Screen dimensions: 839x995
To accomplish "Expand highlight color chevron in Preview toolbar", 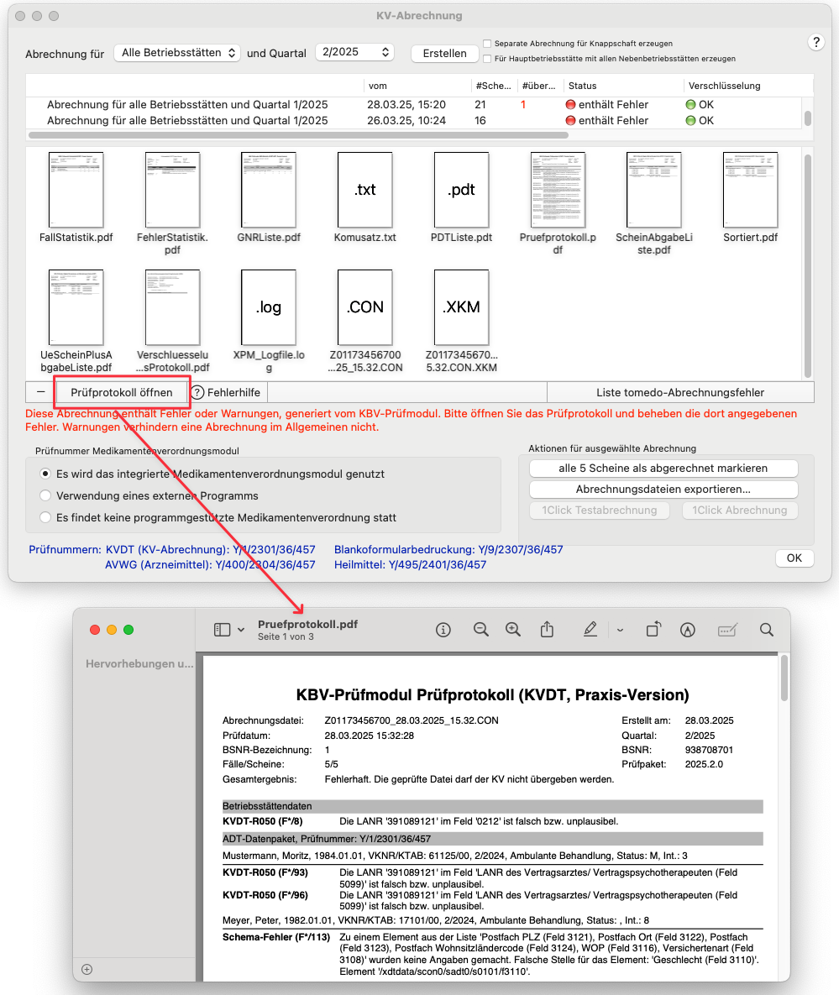I will tap(620, 630).
